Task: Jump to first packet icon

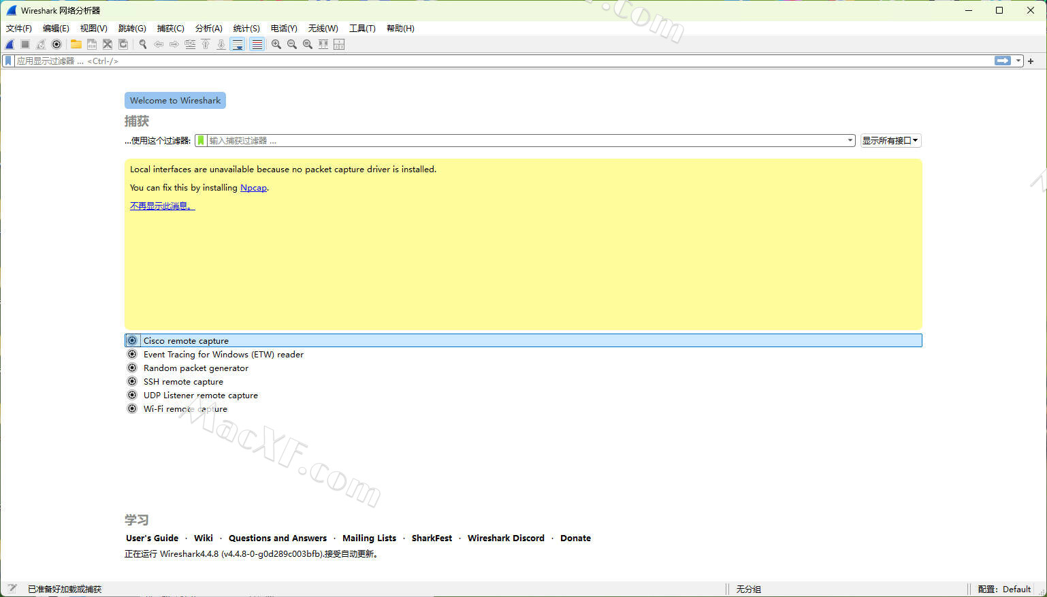Action: 206,44
